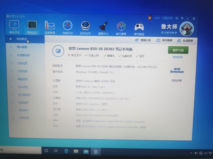The image size is (213, 159).
Task: Open the Mail app from the taskbar
Action: 86,151
